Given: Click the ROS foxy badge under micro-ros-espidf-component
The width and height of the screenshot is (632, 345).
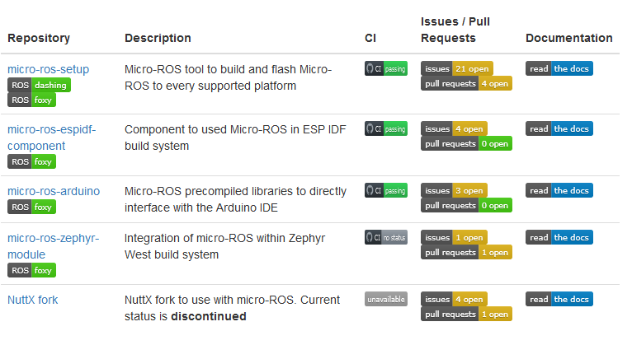Looking at the screenshot, I should point(31,161).
